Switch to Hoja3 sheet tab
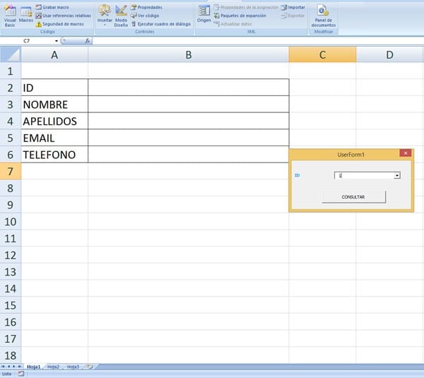The height and width of the screenshot is (378, 424). pyautogui.click(x=73, y=367)
